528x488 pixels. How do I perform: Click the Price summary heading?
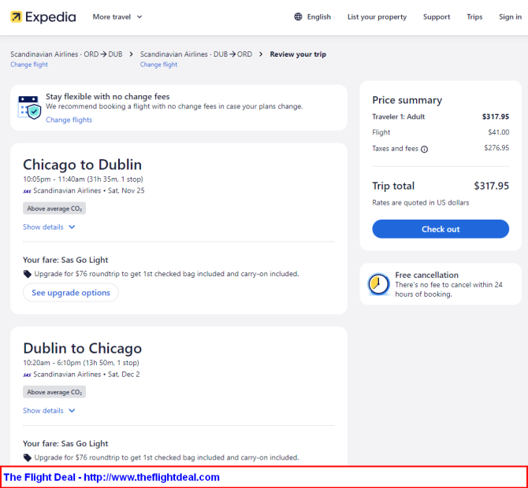(x=407, y=100)
